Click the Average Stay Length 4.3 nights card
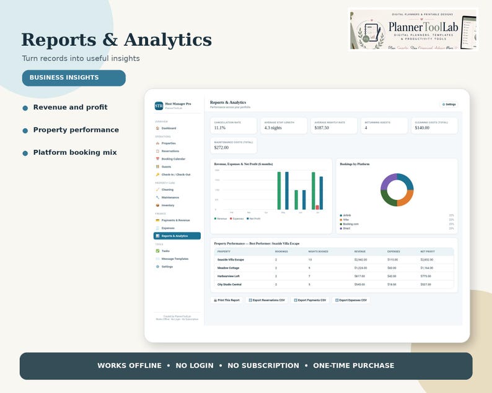 [284, 126]
